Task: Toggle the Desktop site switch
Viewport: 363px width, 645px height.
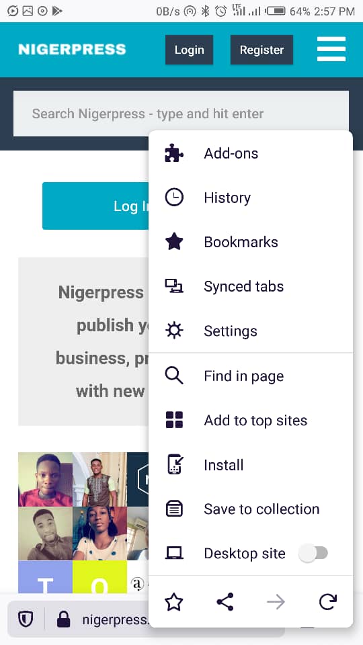Action: [313, 553]
